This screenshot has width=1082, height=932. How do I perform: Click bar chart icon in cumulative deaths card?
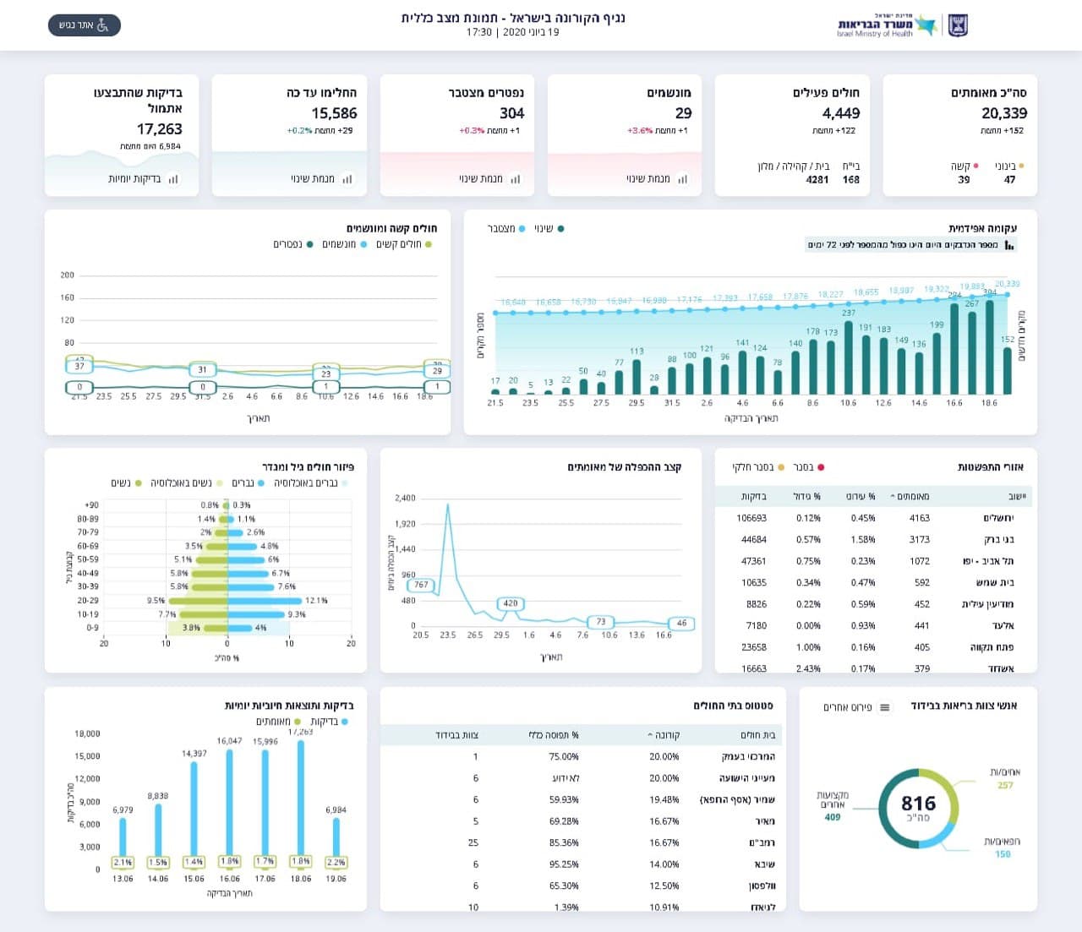(x=515, y=179)
